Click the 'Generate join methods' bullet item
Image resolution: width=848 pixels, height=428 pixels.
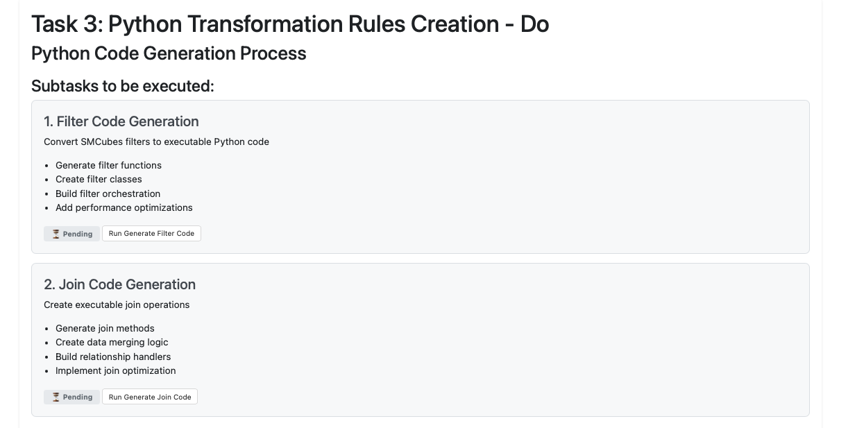(105, 328)
